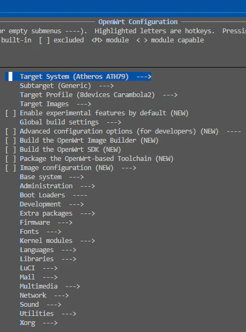Open the Firmware submenu
246x332 pixels.
[46, 223]
